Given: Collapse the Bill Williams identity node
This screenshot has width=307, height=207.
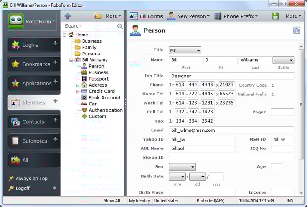Looking at the screenshot, I should [x=71, y=60].
